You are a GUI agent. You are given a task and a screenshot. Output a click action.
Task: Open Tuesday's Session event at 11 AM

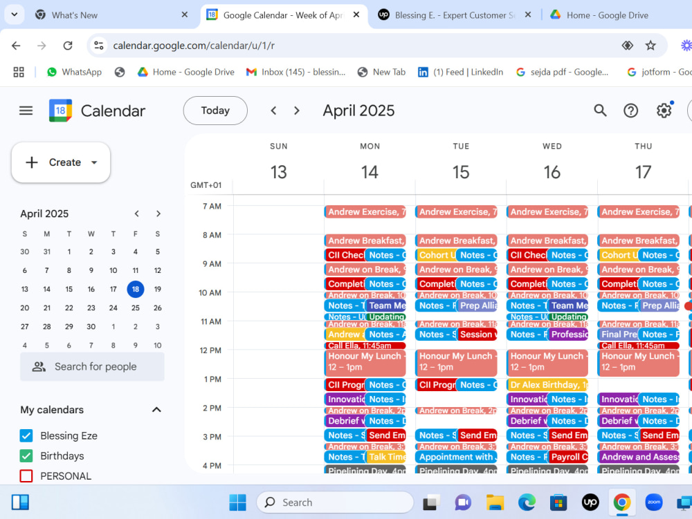pos(477,334)
